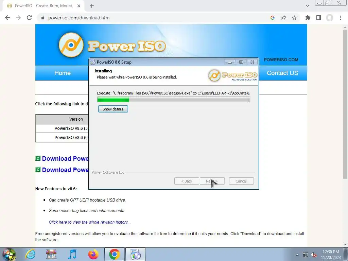The width and height of the screenshot is (348, 261).
Task: Maximize the PowerISO Setup dialog
Action: 241,62
